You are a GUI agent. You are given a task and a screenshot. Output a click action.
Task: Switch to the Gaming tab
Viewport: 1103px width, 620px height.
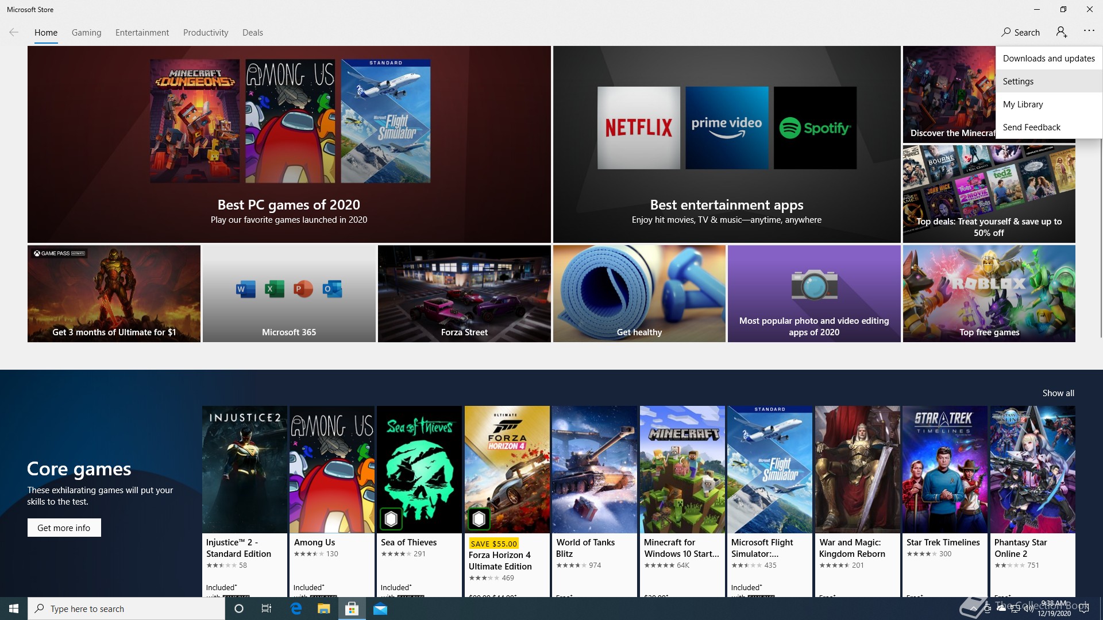86,33
